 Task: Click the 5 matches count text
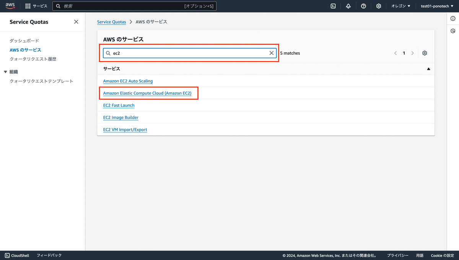point(290,53)
